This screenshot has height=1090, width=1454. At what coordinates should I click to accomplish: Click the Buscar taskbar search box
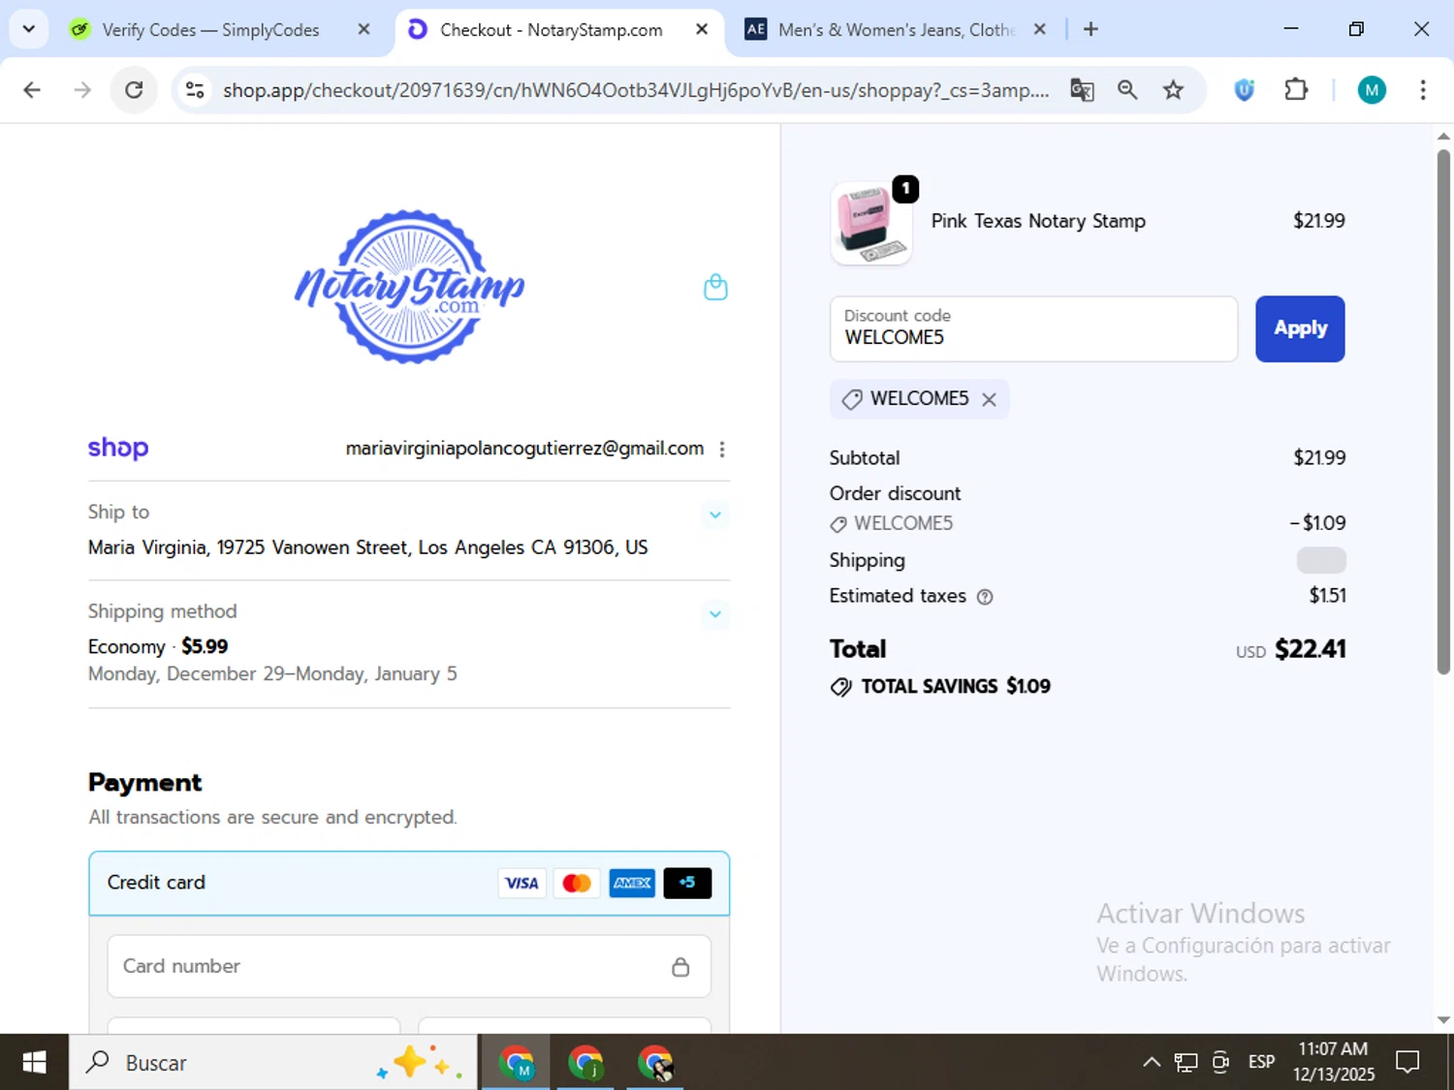coord(273,1063)
